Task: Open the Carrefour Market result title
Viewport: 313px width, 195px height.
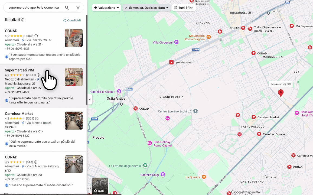Action: 19,114
